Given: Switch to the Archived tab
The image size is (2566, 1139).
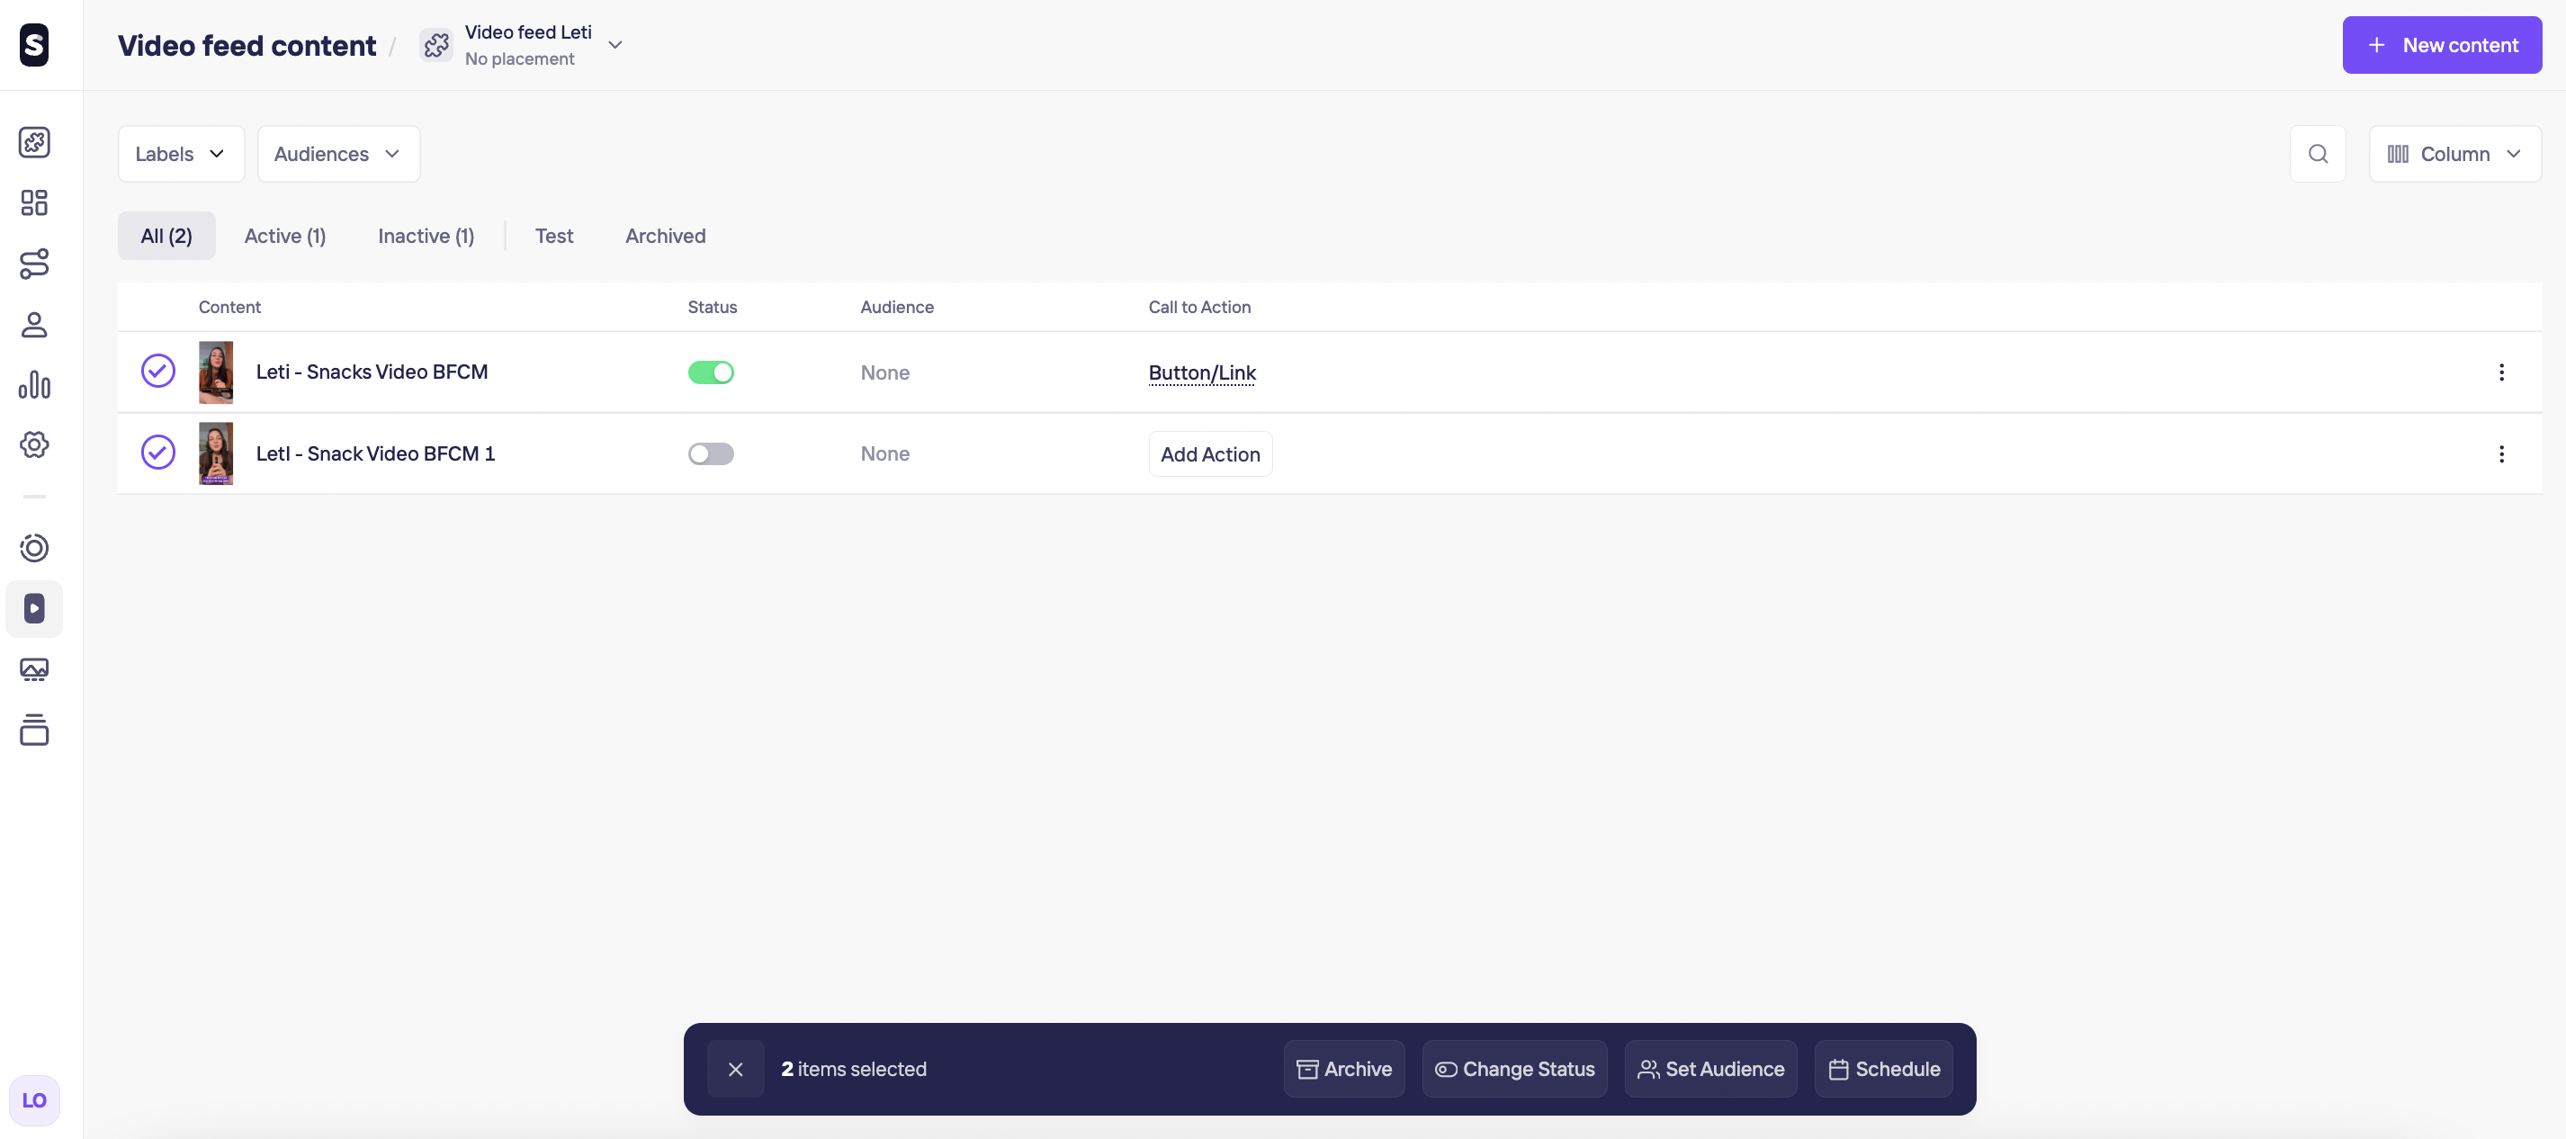Looking at the screenshot, I should (x=664, y=237).
